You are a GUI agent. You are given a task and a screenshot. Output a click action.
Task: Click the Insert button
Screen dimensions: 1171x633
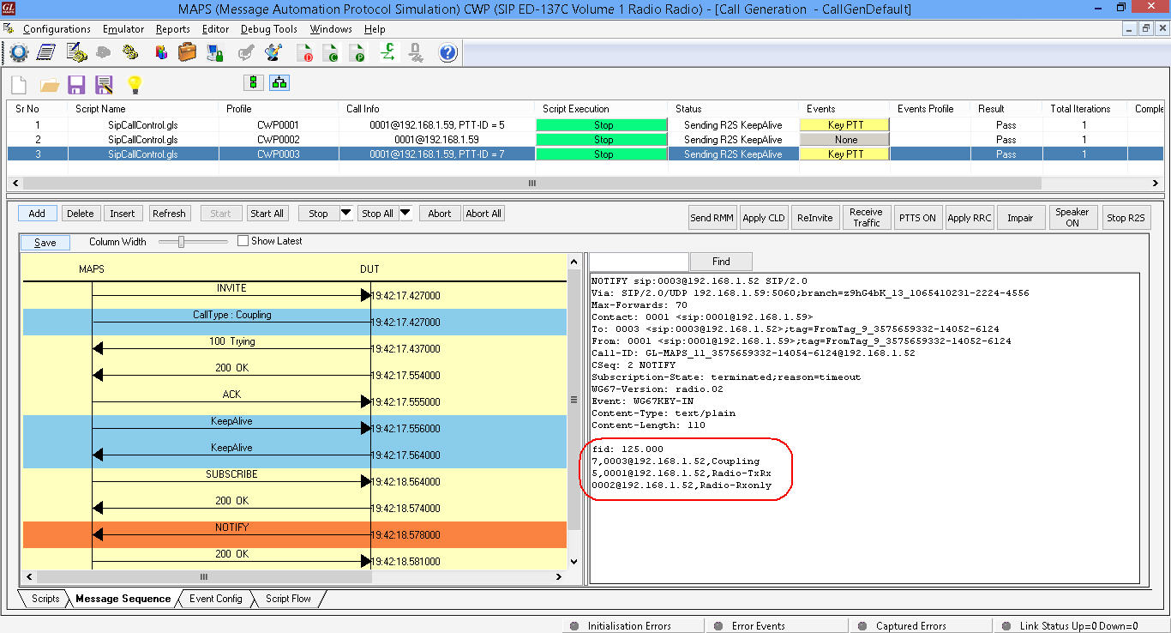pos(123,214)
